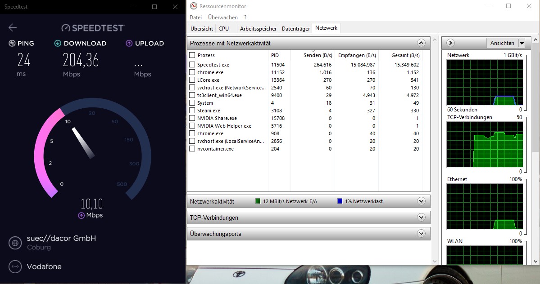Screen dimensions: 540x284
Task: Tick the ts3client_win64.exe checkbox
Action: tap(192, 95)
